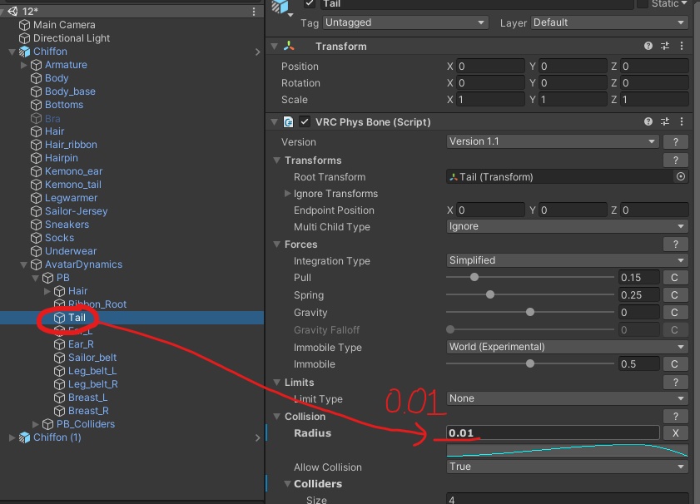Select Ear_R in the hierarchy
The height and width of the screenshot is (504, 700).
tap(81, 344)
